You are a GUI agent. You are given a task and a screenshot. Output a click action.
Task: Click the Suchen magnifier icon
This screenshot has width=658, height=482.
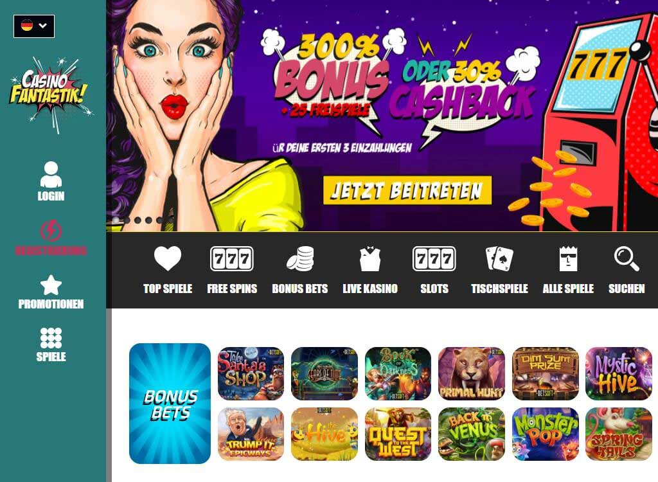pyautogui.click(x=627, y=258)
